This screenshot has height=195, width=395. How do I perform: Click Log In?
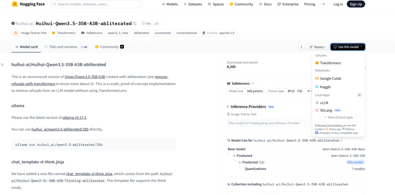pos(338,4)
